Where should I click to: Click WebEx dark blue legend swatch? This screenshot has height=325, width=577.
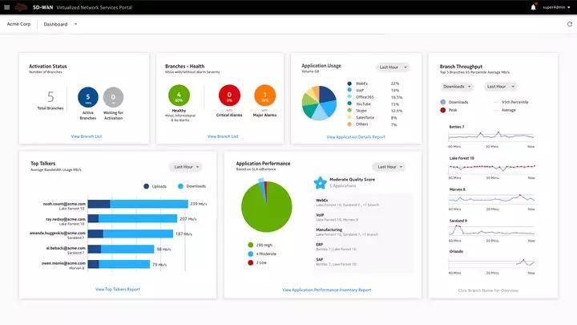point(349,83)
